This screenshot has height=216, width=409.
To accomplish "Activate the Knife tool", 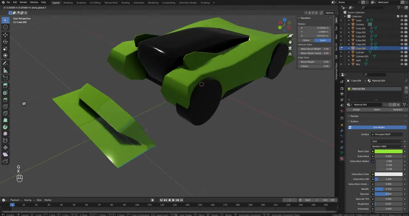I will coord(5,113).
